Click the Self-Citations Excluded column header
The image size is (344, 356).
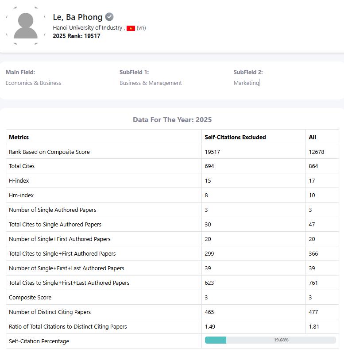click(x=235, y=137)
